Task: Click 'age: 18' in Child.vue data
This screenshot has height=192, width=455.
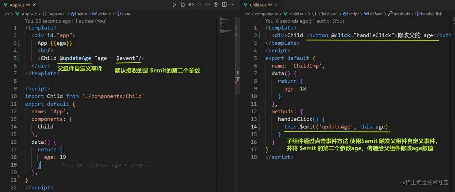Action: pyautogui.click(x=295, y=88)
